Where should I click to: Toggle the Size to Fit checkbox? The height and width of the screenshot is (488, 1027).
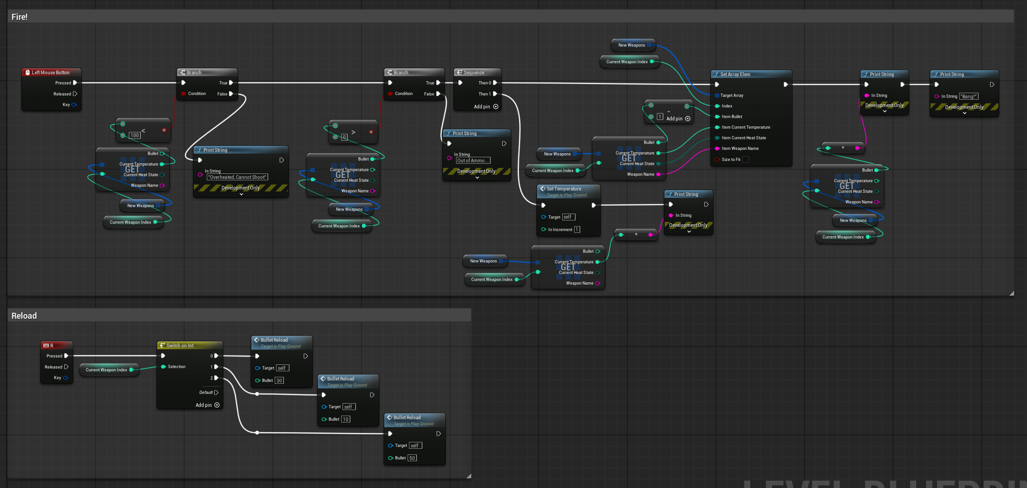(745, 160)
